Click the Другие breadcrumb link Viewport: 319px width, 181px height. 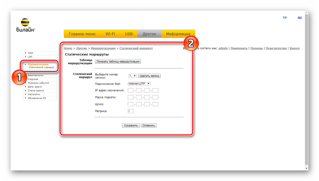point(82,48)
